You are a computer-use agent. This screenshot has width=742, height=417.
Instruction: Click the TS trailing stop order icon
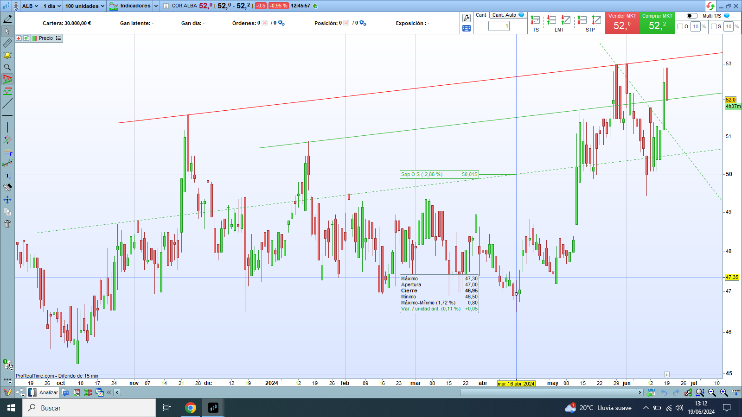click(x=535, y=20)
